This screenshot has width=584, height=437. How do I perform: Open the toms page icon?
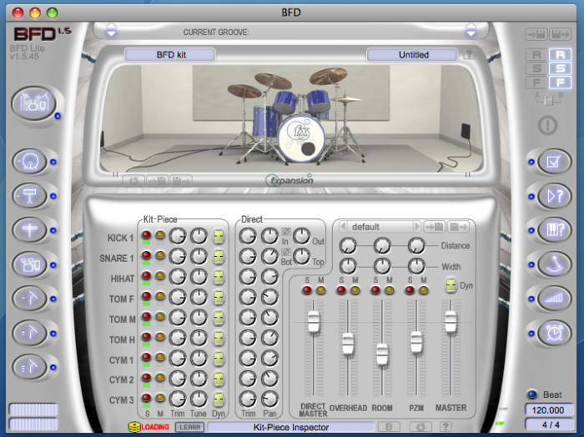(30, 264)
